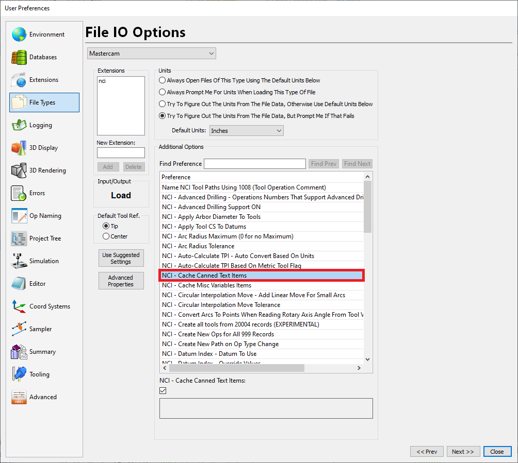Switch to the Logging preferences page
The width and height of the screenshot is (518, 463).
point(40,125)
